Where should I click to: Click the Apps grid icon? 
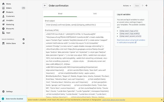click(3, 33)
